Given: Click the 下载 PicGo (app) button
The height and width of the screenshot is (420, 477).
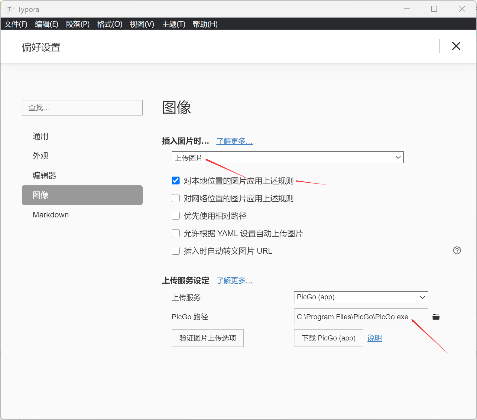Looking at the screenshot, I should pyautogui.click(x=329, y=338).
